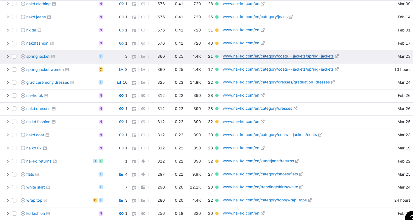Expand the na-kd returns row

coord(8,161)
